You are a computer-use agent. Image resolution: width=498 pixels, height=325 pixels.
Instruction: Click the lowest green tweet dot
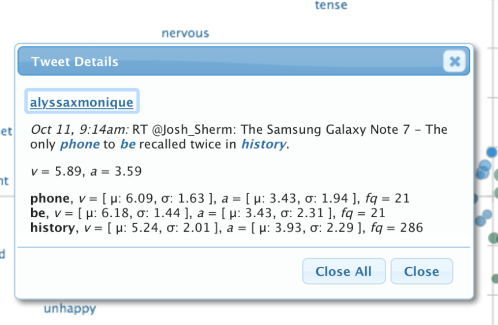point(495,279)
